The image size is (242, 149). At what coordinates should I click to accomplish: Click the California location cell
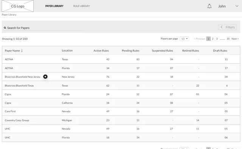point(67,103)
